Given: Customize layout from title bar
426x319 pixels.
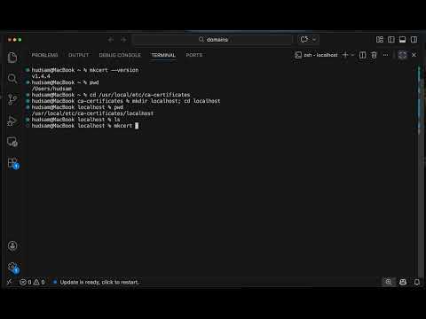Looking at the screenshot, I should 380,40.
